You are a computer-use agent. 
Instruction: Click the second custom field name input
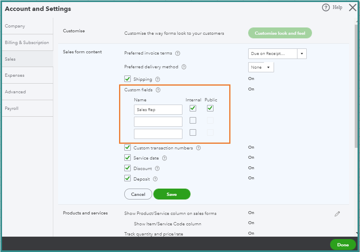158,122
